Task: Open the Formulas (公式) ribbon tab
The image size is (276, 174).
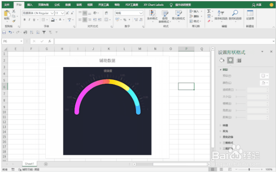Action: pyautogui.click(x=57, y=5)
